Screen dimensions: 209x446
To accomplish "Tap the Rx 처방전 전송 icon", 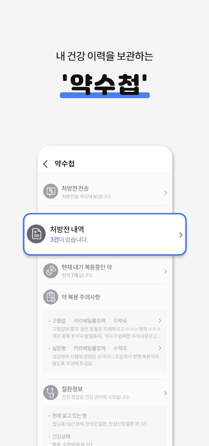I will click(51, 191).
